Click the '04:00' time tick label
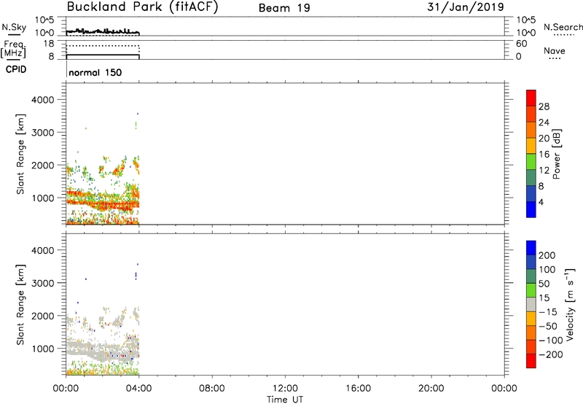This screenshot has height=404, width=583. 138,389
